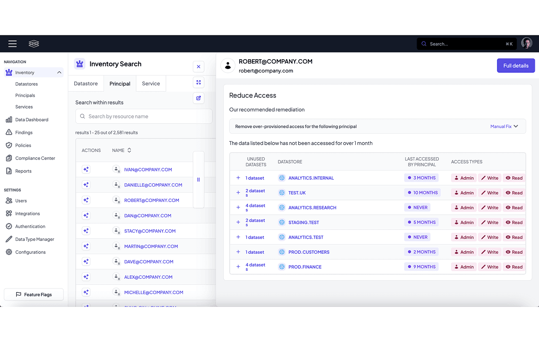Click the layers logo in the top bar
539x341 pixels.
point(34,43)
